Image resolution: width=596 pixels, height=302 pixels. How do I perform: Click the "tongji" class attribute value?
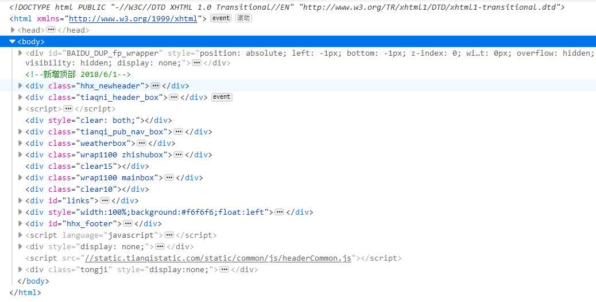point(94,269)
